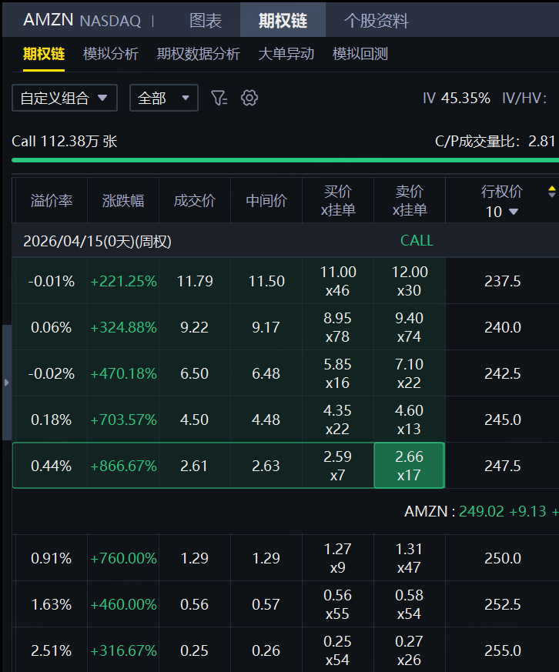
Task: Open the 全部 filter dropdown
Action: pyautogui.click(x=164, y=98)
